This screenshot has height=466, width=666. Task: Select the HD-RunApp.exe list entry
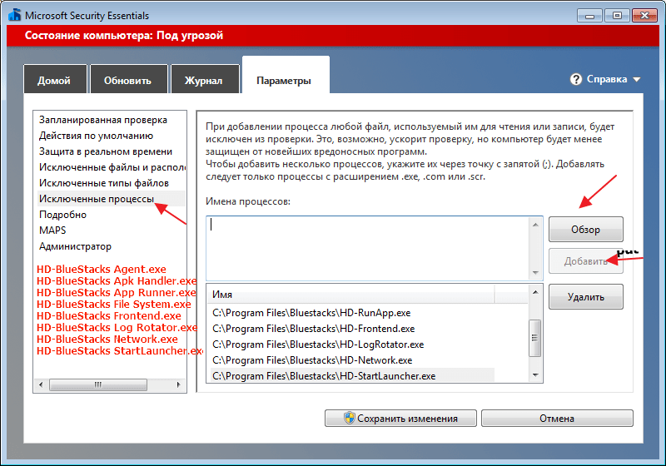pos(352,313)
